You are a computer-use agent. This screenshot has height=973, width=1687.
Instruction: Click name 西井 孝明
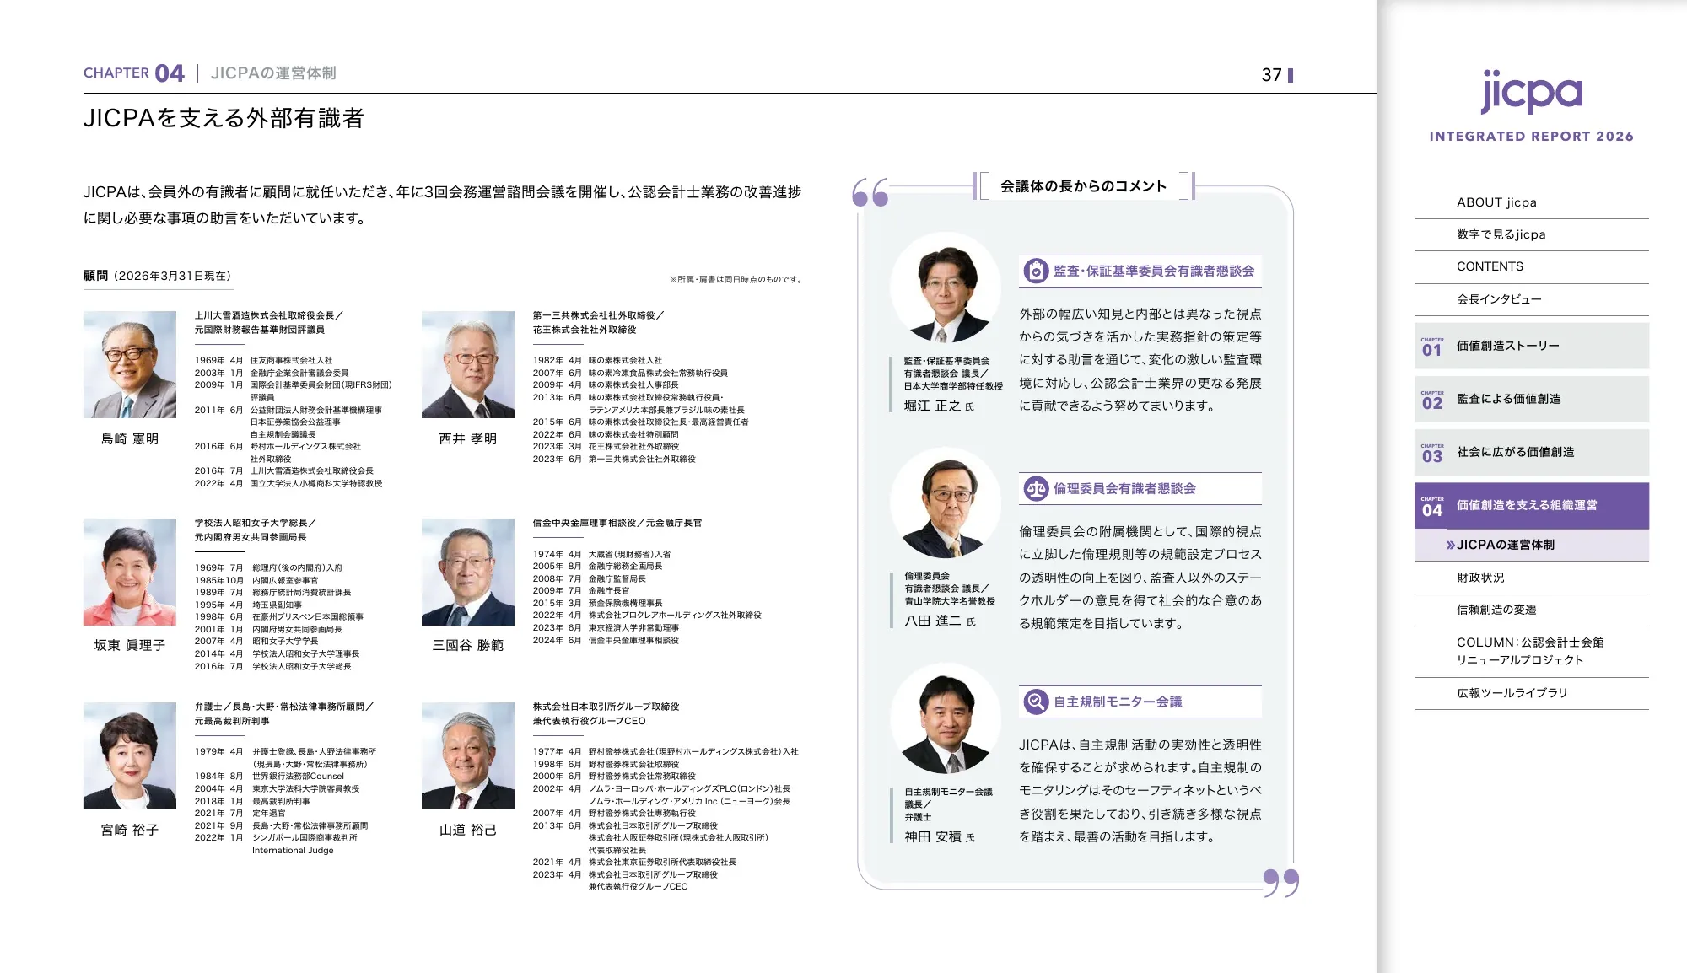pos(468,439)
